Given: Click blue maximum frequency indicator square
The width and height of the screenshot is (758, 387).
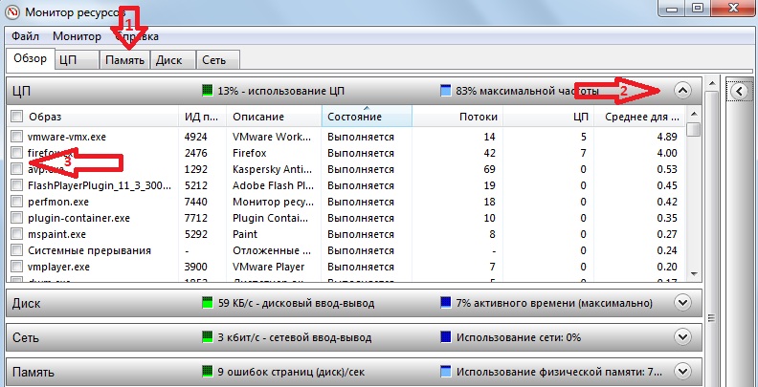Looking at the screenshot, I should coord(446,90).
